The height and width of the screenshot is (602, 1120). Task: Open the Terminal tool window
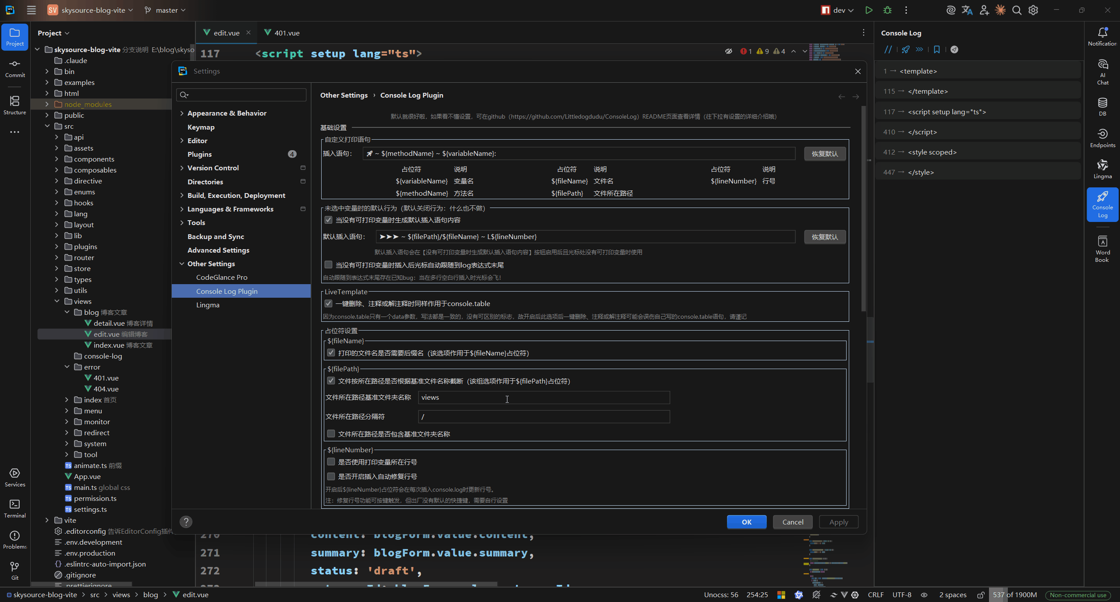click(x=15, y=509)
